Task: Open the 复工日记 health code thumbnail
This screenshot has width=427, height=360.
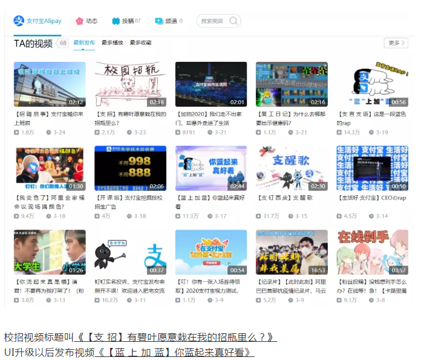Action: [292, 84]
